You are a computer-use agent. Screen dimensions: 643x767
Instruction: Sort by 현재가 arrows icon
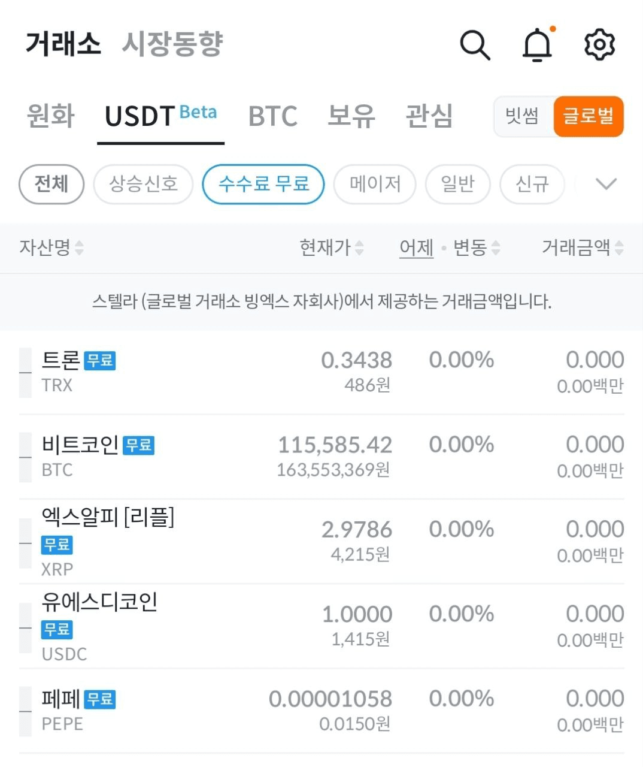point(359,247)
